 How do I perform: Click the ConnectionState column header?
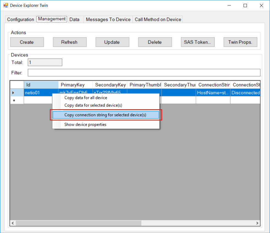(x=246, y=85)
